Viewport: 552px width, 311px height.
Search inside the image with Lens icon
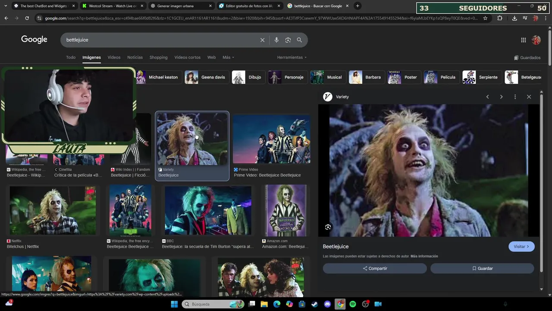click(328, 227)
